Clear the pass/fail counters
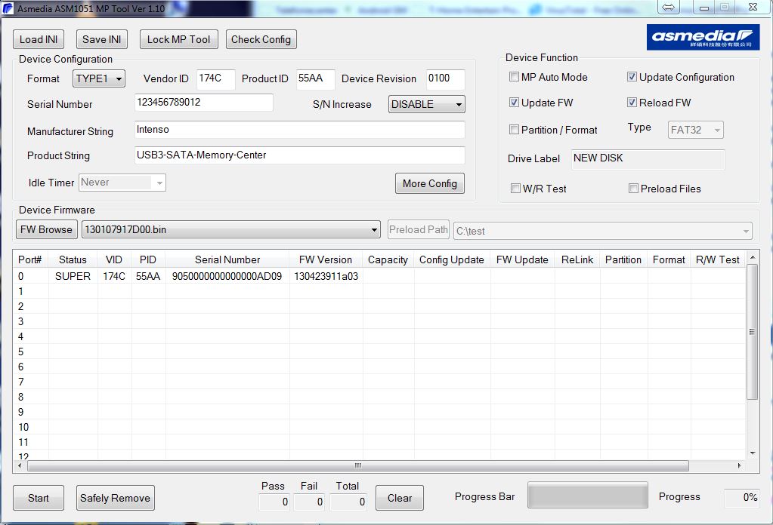 click(x=399, y=498)
